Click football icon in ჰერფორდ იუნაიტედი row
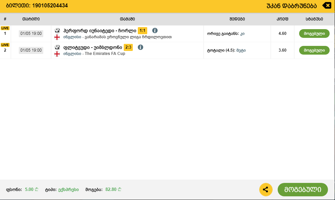Viewport: 335px width, 200px height. [x=57, y=30]
